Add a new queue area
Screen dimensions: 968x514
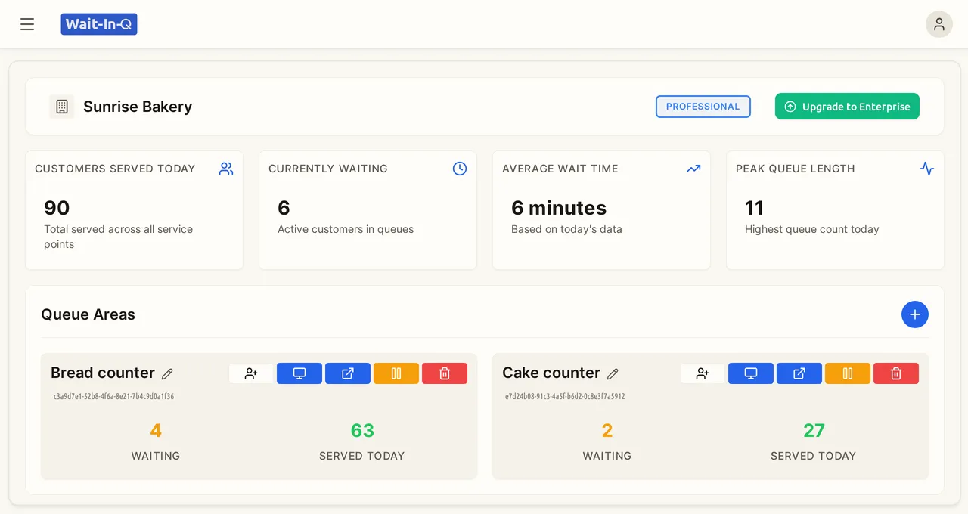(915, 314)
